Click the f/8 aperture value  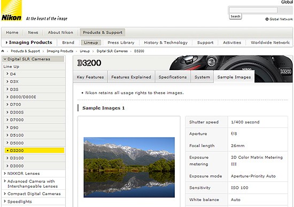click(234, 134)
